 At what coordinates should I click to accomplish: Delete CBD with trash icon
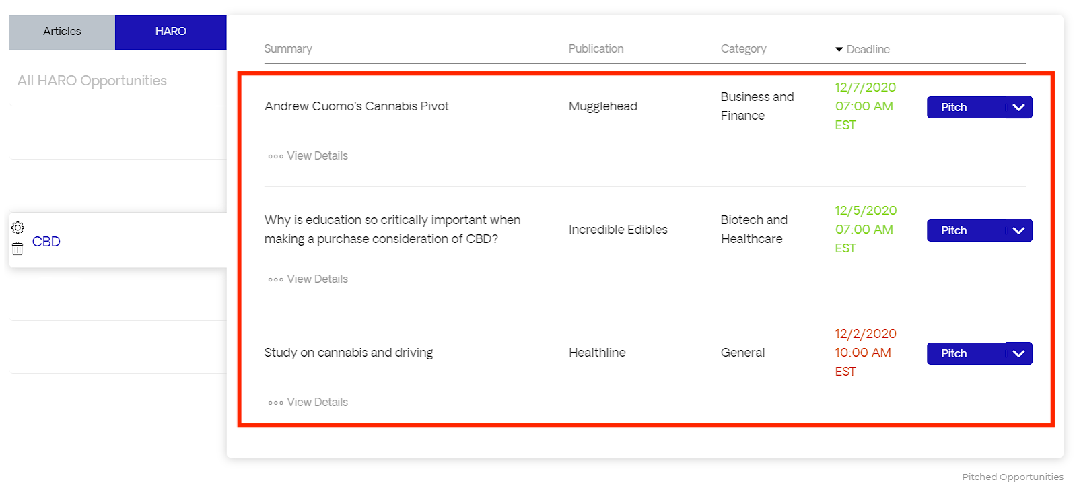coord(18,249)
